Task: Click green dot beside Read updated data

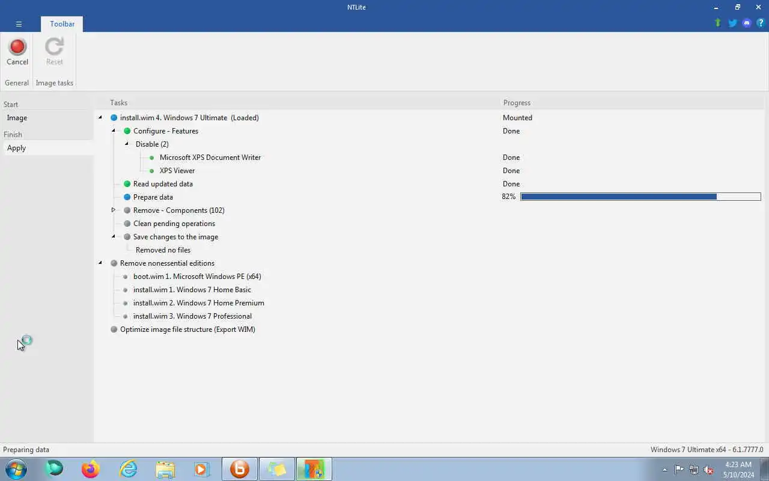Action: coord(127,184)
